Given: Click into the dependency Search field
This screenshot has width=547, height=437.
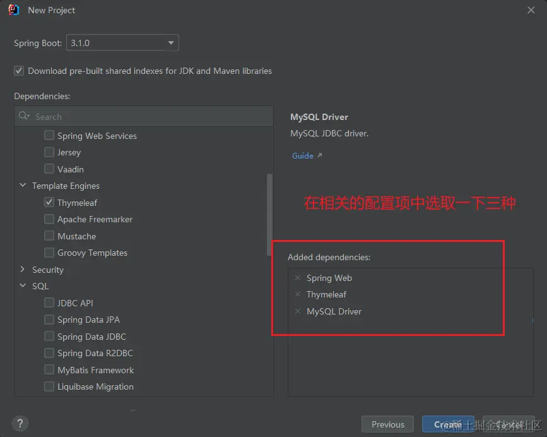Looking at the screenshot, I should (x=144, y=117).
